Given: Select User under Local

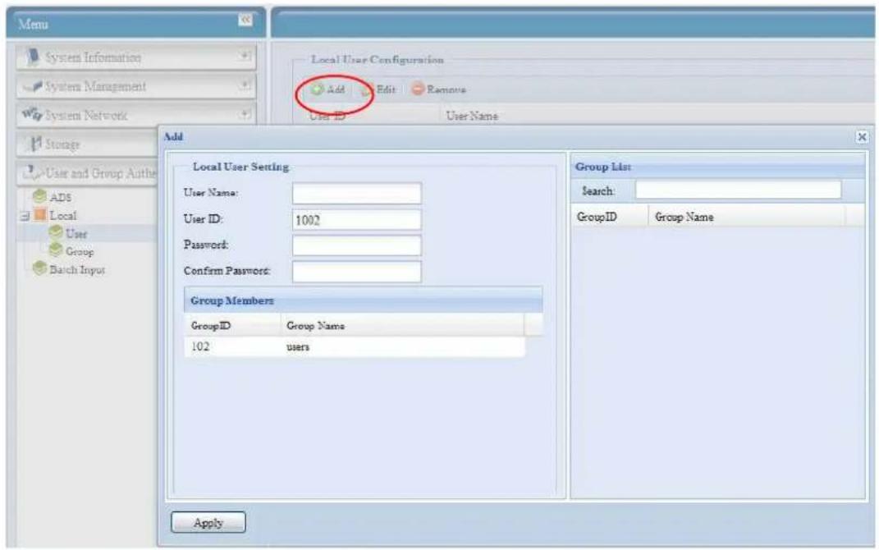Looking at the screenshot, I should click(76, 234).
